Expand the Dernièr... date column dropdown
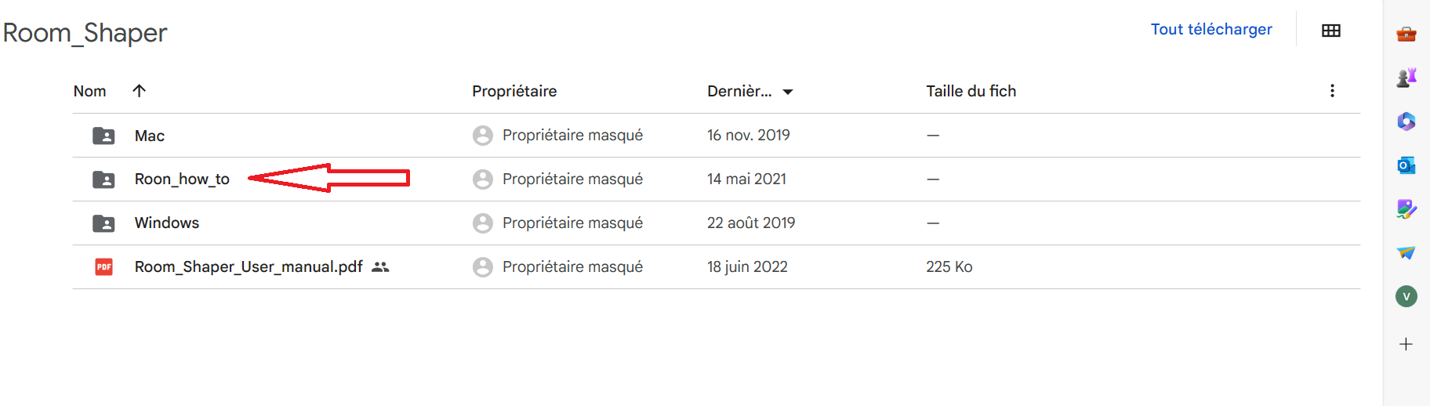This screenshot has height=406, width=1430. click(788, 92)
